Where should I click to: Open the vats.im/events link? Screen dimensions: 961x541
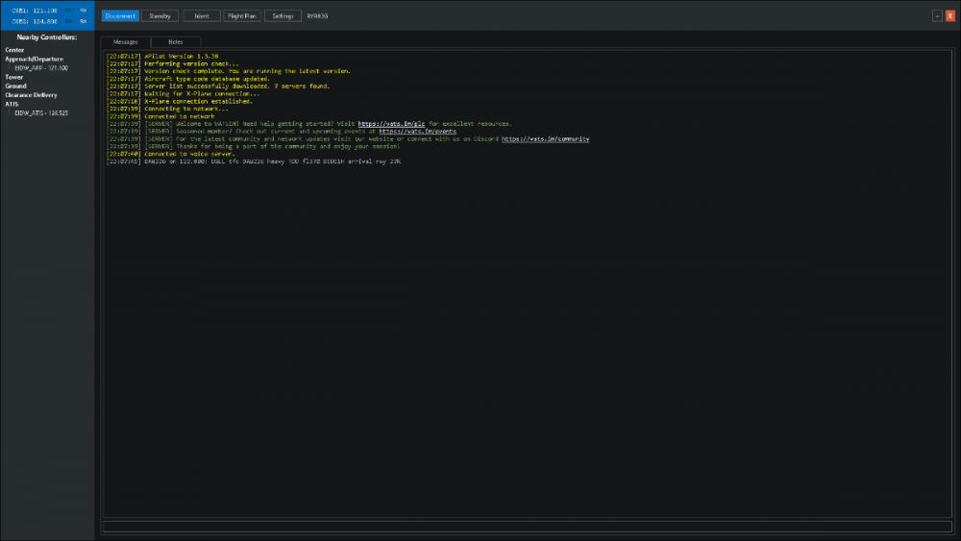click(417, 132)
